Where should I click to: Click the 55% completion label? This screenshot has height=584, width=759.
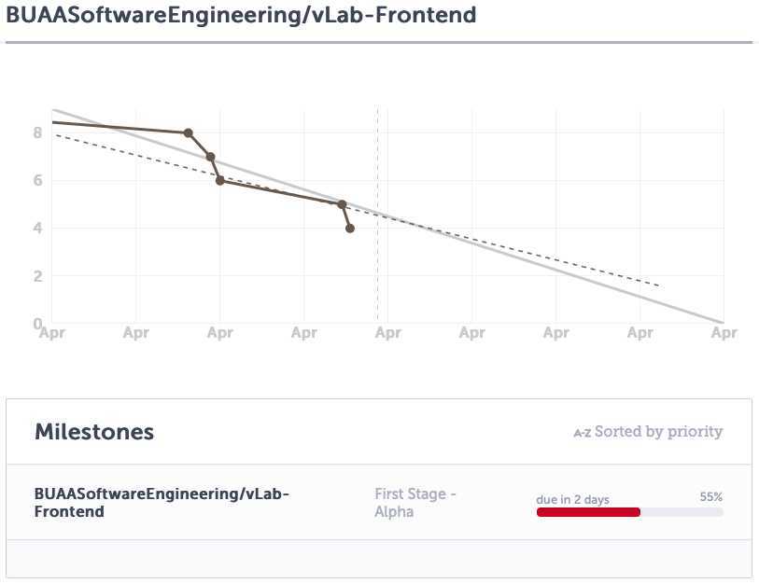pos(711,498)
